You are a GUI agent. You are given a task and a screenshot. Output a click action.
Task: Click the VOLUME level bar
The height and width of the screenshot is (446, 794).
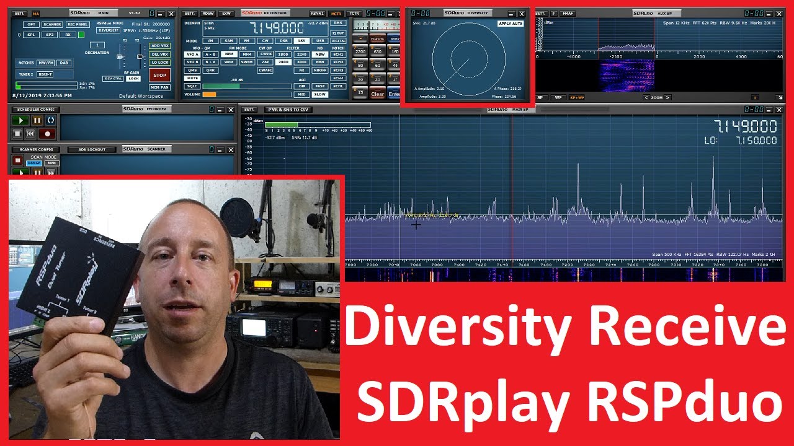247,94
